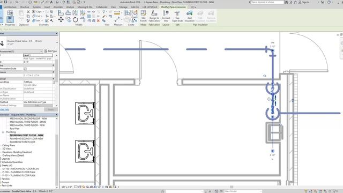The width and height of the screenshot is (343, 193).
Task: Open the Annotate ribbon tab
Action: point(58,7)
